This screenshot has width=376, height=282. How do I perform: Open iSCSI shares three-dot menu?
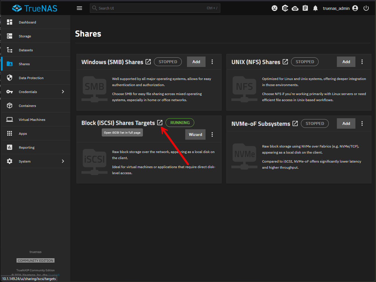[x=212, y=134]
